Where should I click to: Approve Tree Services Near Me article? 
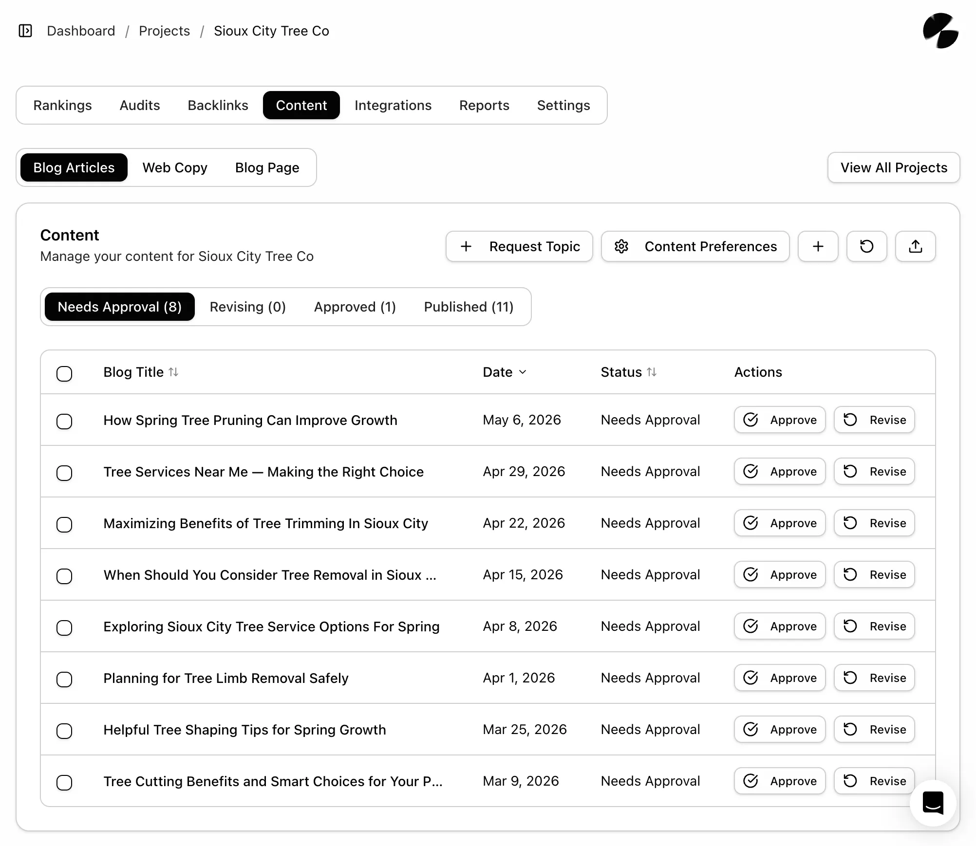click(x=780, y=471)
